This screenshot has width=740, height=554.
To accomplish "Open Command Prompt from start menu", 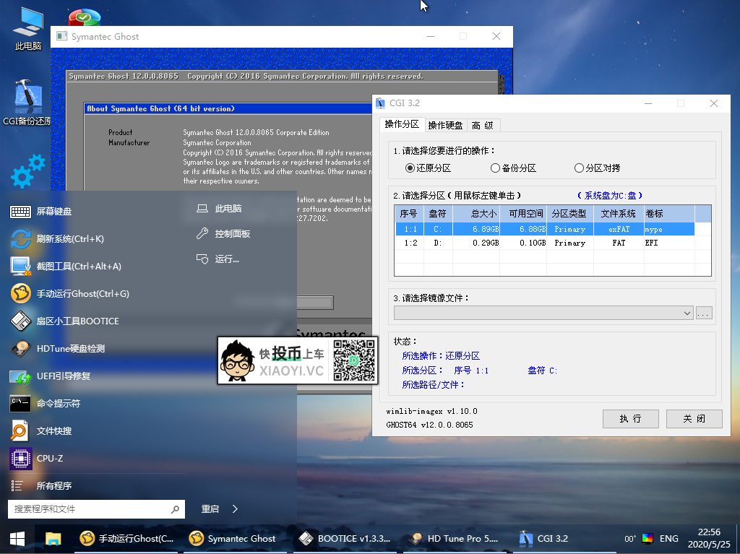I will point(58,404).
